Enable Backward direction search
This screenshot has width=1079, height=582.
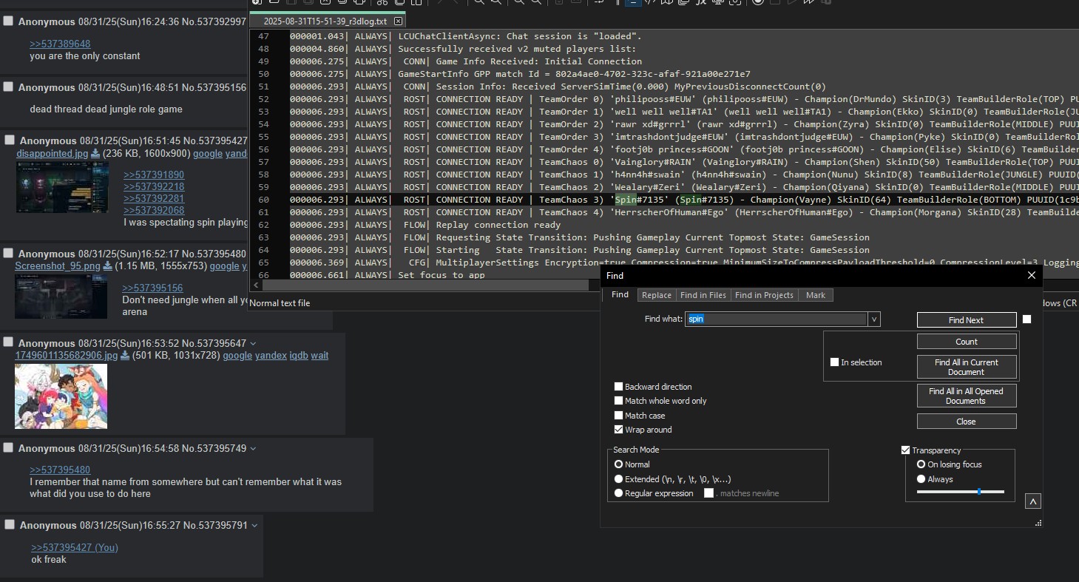tap(618, 387)
